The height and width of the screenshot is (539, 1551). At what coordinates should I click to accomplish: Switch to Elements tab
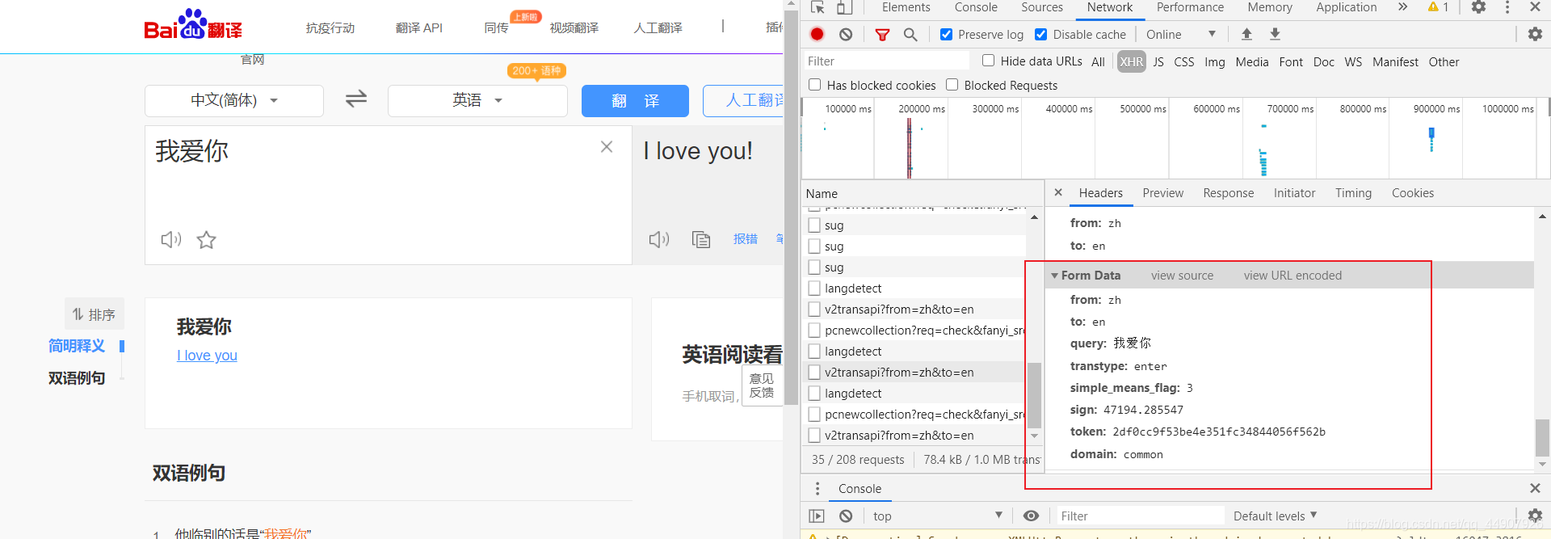point(906,7)
